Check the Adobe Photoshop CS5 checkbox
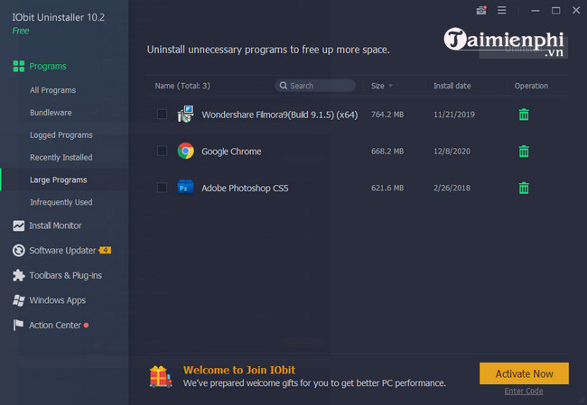The image size is (587, 405). pyautogui.click(x=162, y=188)
